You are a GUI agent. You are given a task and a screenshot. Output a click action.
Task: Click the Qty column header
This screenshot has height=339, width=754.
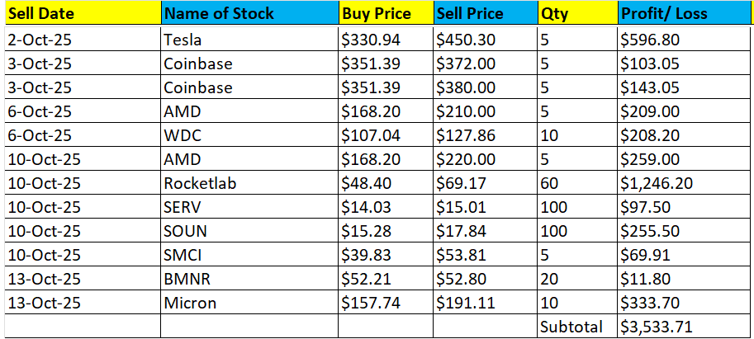[x=576, y=14]
